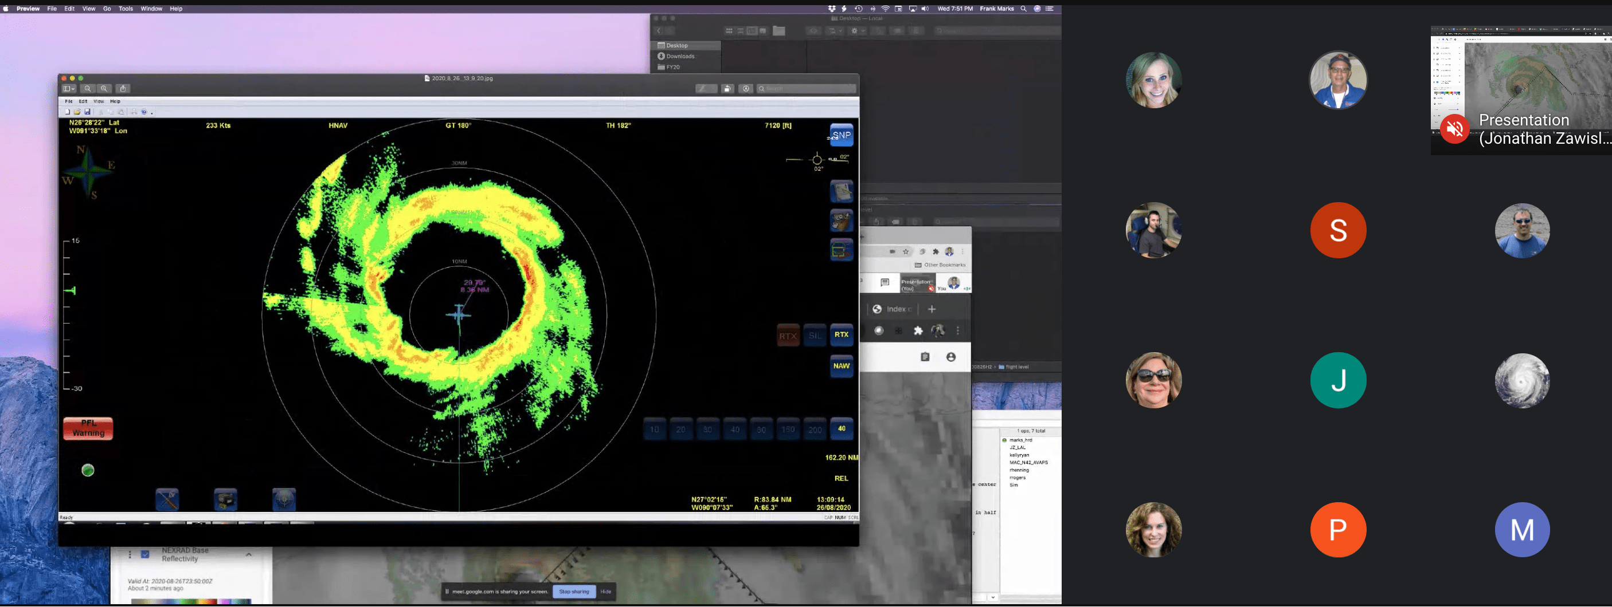
Task: Click the Finder gear action dropdown
Action: [x=858, y=30]
